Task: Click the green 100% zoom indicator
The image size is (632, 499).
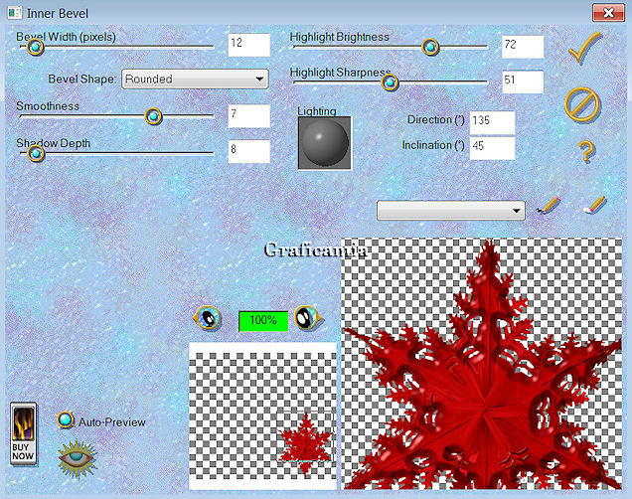Action: pyautogui.click(x=263, y=321)
